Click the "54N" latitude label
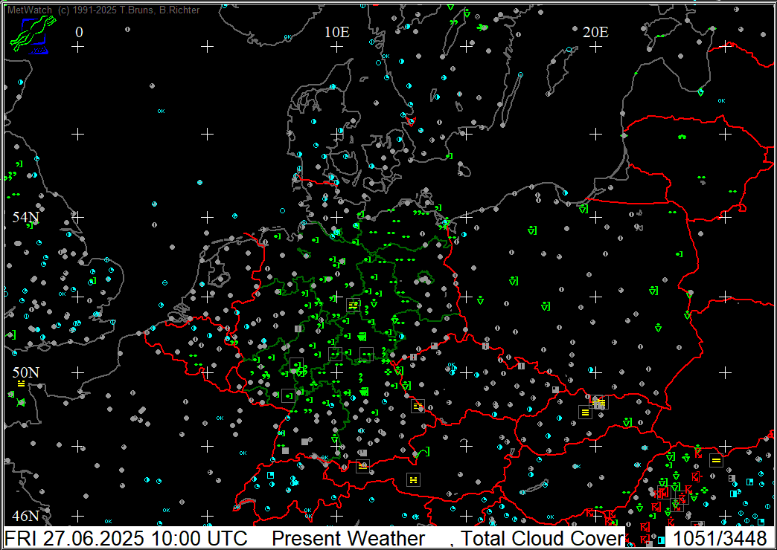The image size is (777, 550). pyautogui.click(x=26, y=217)
